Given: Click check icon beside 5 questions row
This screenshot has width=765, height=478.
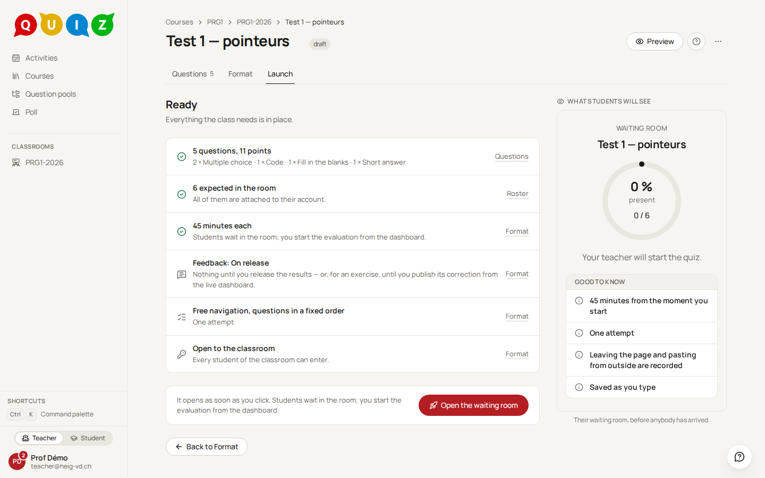Looking at the screenshot, I should click(x=182, y=157).
